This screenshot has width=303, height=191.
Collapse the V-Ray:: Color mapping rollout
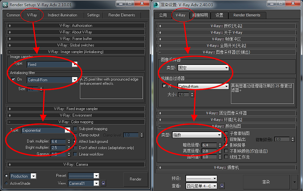click(76, 122)
